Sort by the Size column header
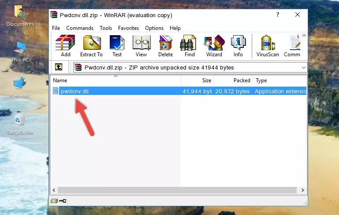339x215 pixels. click(197, 80)
